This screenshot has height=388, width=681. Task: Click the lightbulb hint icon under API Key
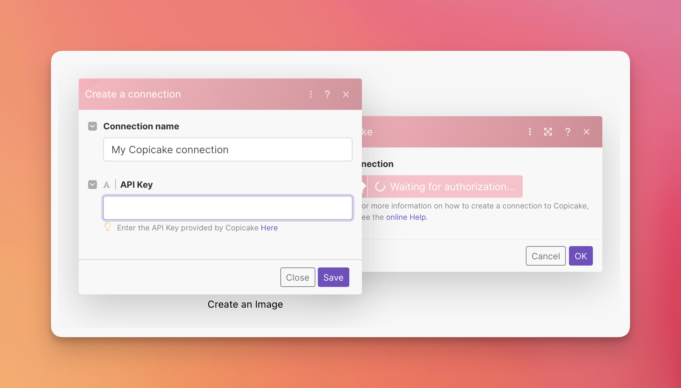pos(108,227)
